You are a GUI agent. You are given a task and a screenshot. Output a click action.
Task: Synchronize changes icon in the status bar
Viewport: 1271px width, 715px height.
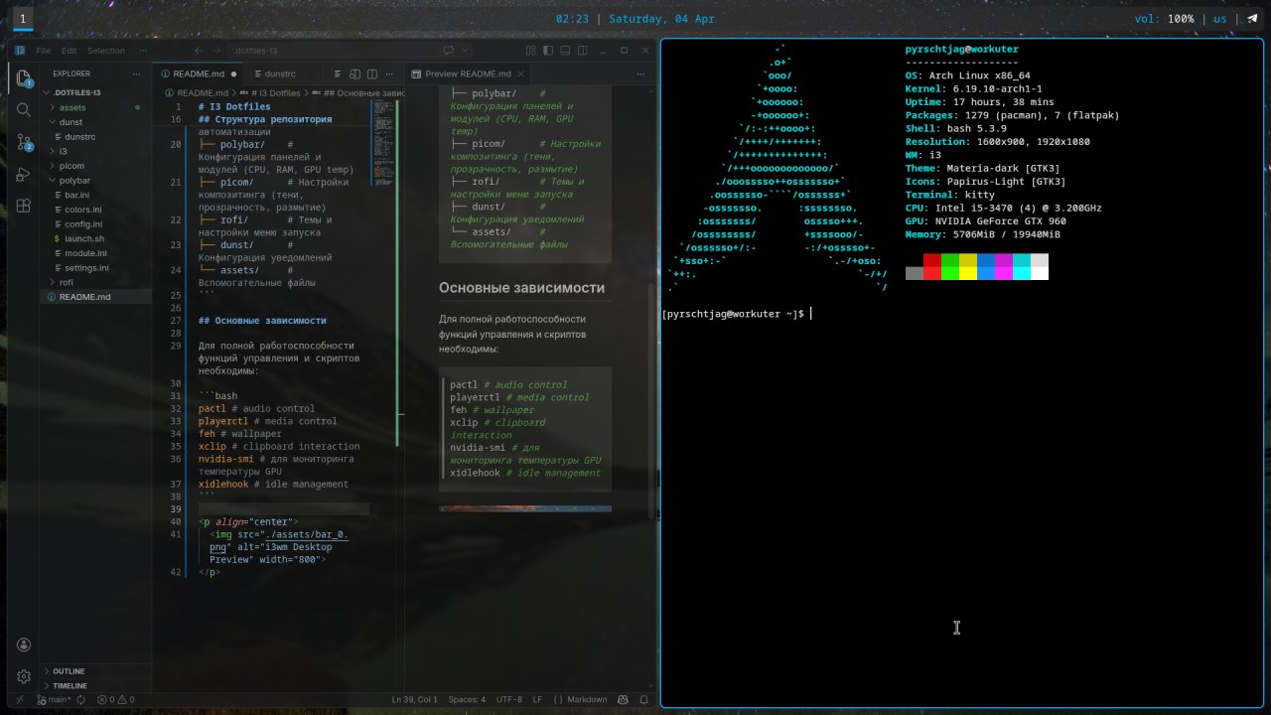(x=80, y=699)
